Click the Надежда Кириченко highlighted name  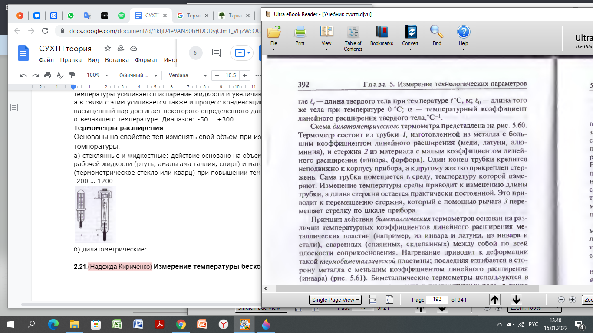120,266
